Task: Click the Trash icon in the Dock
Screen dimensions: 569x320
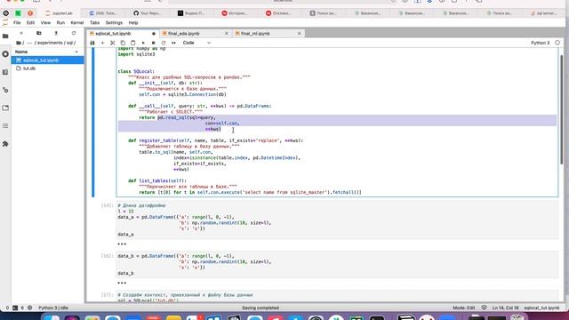Action: tap(517, 318)
